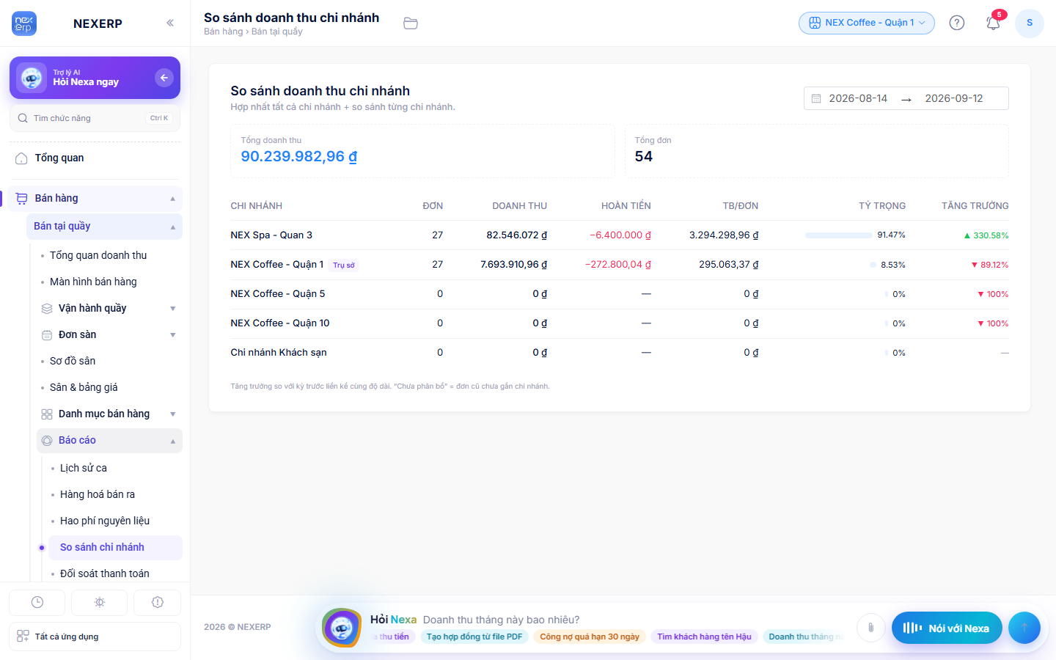Click Công nợ quá hạn 30 ngày chip
This screenshot has width=1056, height=660.
tap(590, 637)
